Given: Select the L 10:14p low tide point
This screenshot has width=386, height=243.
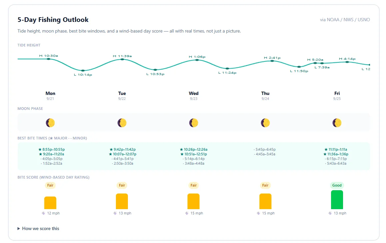Looking at the screenshot, I should [x=83, y=71].
